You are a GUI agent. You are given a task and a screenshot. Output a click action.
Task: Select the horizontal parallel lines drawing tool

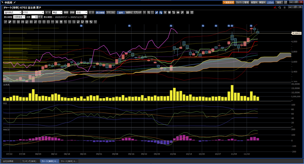tap(14, 22)
